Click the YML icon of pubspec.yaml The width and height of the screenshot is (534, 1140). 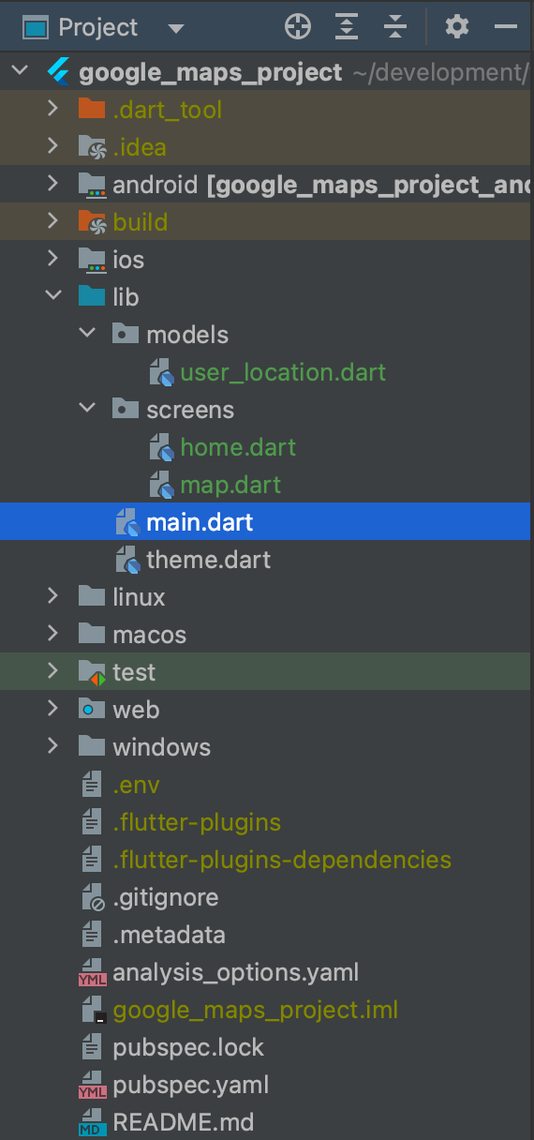(x=92, y=1085)
